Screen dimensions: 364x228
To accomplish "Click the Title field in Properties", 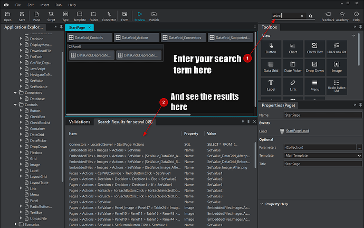I will 323,164.
